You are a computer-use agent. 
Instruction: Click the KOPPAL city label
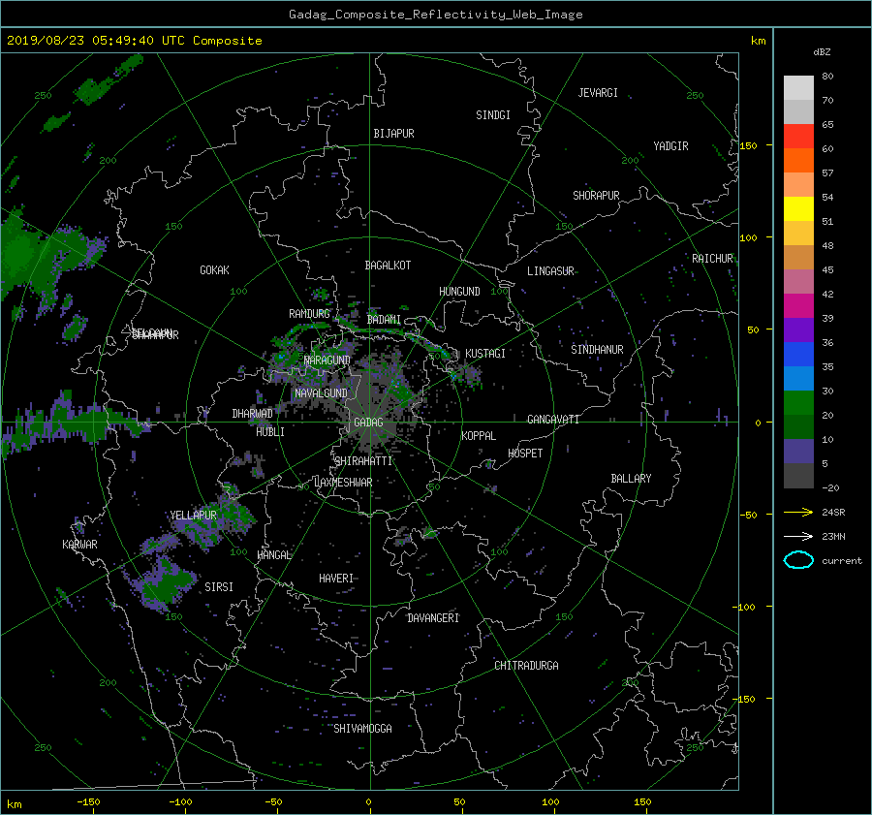(x=479, y=436)
